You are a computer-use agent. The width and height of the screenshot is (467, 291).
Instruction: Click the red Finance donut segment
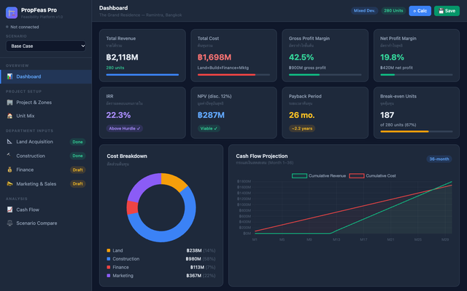click(132, 207)
